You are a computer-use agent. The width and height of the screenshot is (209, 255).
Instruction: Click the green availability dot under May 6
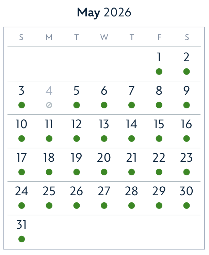[104, 105]
